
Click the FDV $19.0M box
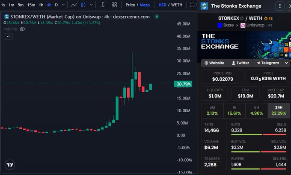tap(245, 93)
